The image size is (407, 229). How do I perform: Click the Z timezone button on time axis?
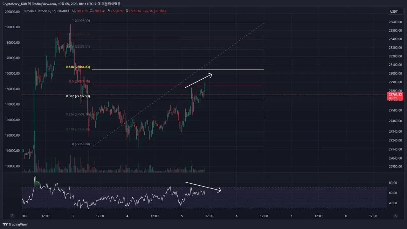click(12, 216)
